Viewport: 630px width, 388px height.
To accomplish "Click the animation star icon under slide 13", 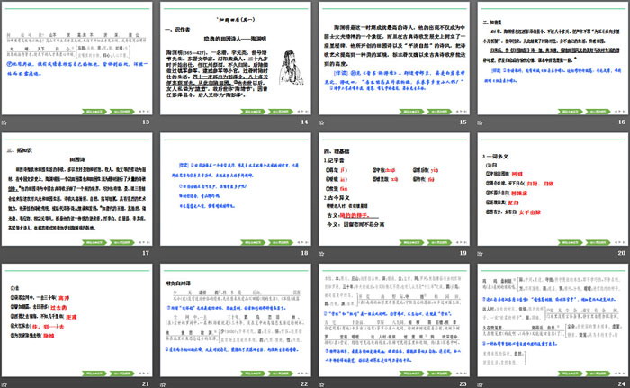I will click(5, 122).
